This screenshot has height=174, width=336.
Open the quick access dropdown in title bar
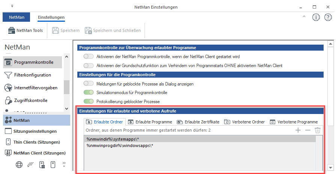tap(12, 6)
